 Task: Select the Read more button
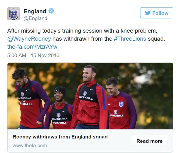149,141
